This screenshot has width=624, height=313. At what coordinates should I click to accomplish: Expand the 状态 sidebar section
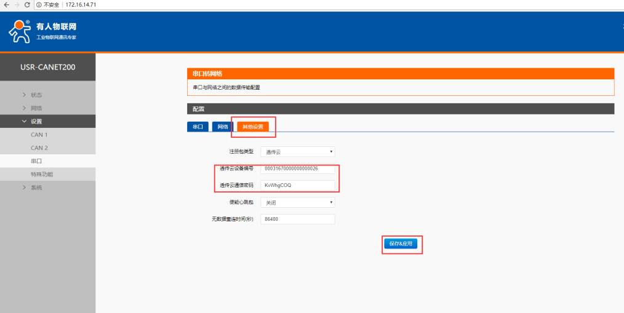pyautogui.click(x=36, y=95)
